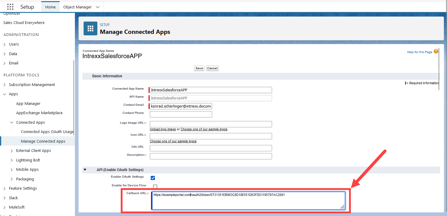This screenshot has width=447, height=216.
Task: Click the Contact Email input field
Action: 181,106
